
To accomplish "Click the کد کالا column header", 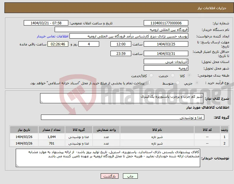I will pos(207,130).
